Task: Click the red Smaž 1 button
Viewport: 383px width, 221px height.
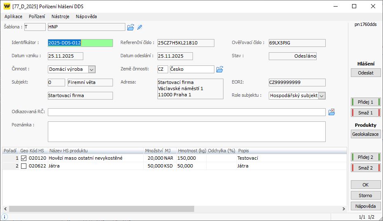Action: [x=366, y=113]
